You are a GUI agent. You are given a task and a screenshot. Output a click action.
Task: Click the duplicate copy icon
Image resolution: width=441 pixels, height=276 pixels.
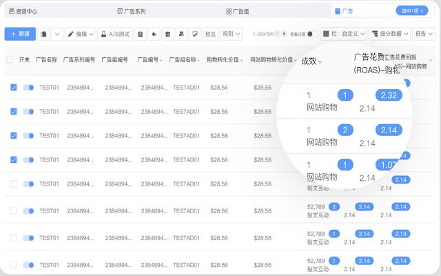pos(43,34)
